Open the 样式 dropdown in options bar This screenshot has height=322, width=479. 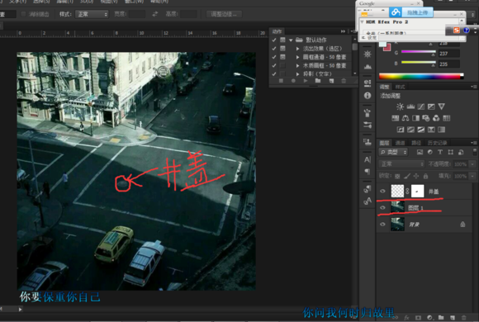92,14
